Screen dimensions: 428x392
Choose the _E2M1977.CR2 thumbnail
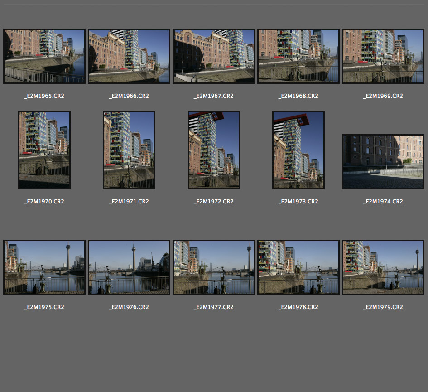point(214,267)
